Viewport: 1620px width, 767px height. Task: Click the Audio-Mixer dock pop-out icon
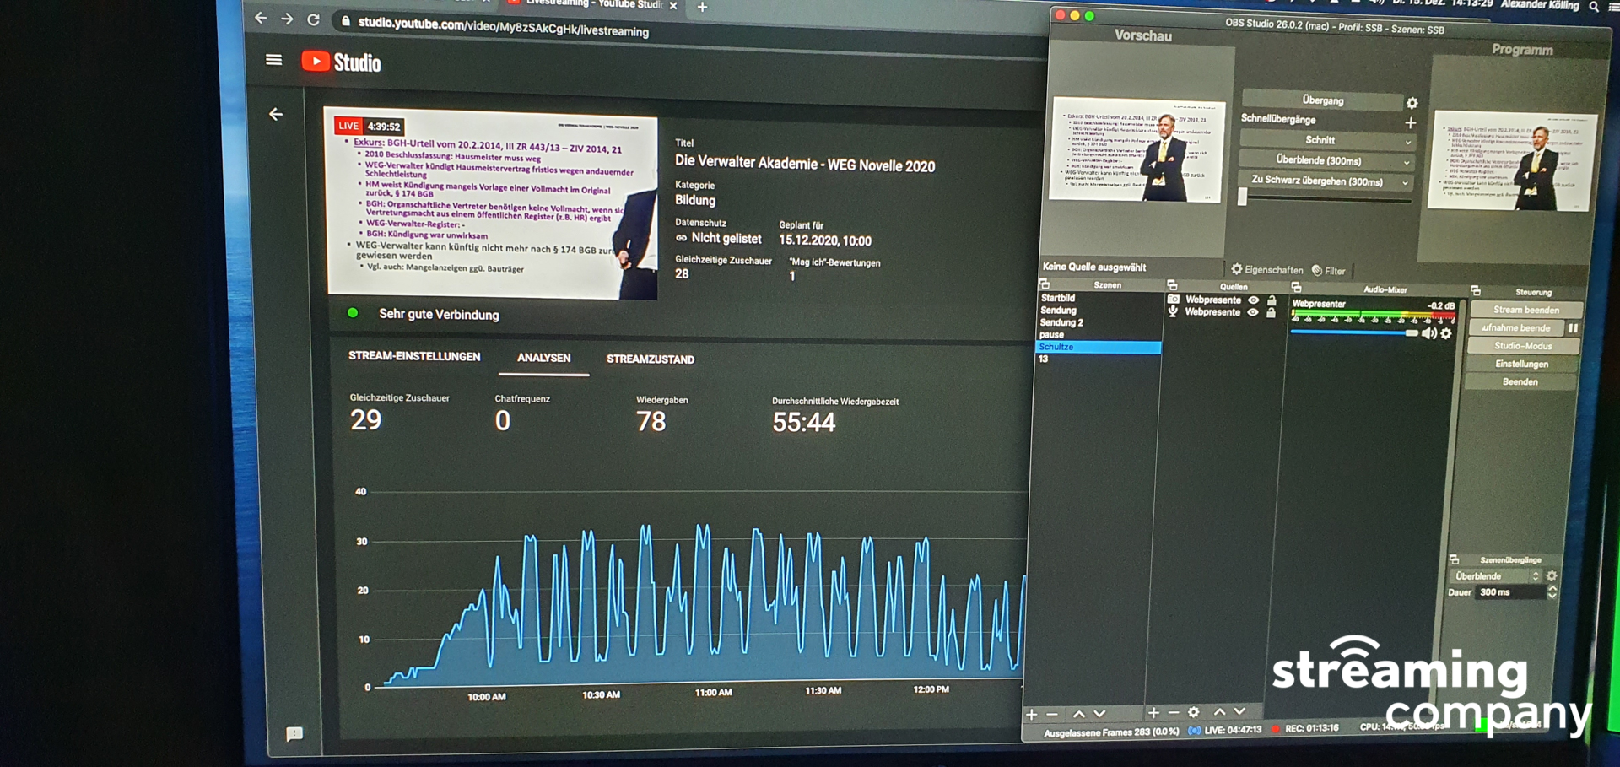(x=1296, y=288)
